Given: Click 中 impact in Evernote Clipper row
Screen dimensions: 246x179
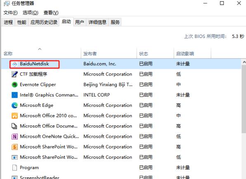Looking at the screenshot, I should 178,85.
